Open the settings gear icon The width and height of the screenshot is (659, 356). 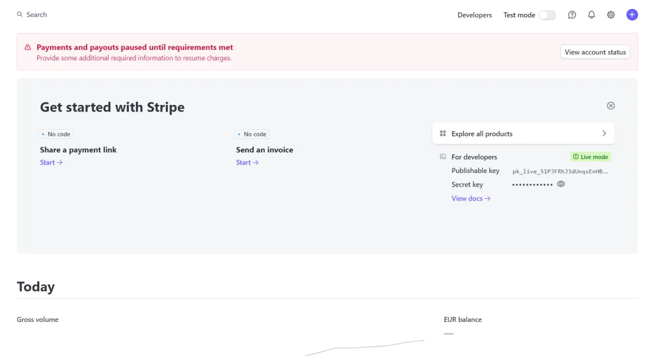pyautogui.click(x=611, y=15)
